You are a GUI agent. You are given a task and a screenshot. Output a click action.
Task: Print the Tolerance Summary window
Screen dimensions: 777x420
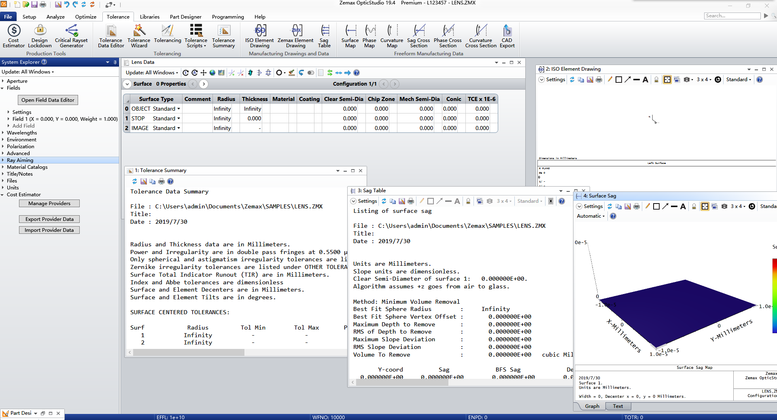pos(161,181)
